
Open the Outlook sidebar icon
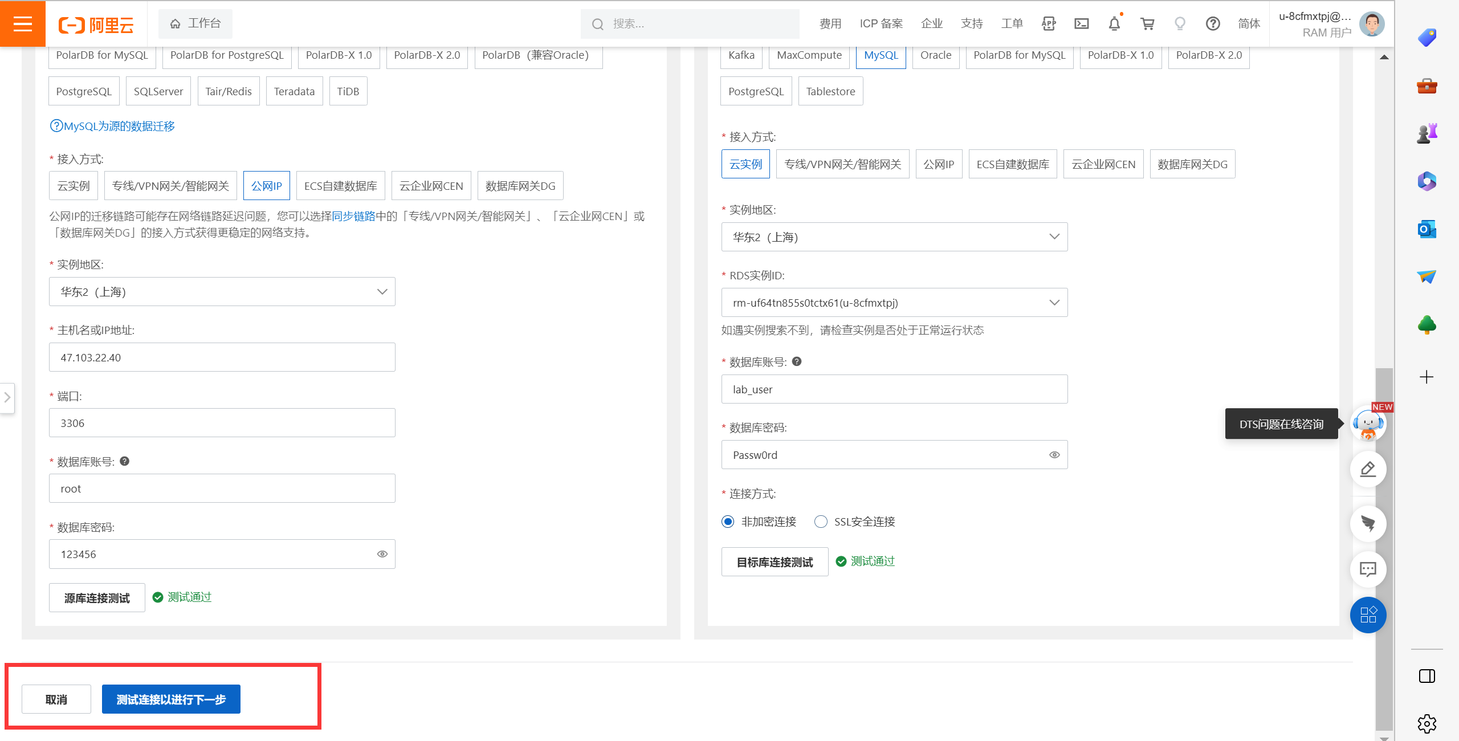pyautogui.click(x=1427, y=229)
